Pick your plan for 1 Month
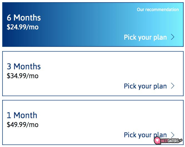The height and width of the screenshot is (147, 185). (x=145, y=135)
